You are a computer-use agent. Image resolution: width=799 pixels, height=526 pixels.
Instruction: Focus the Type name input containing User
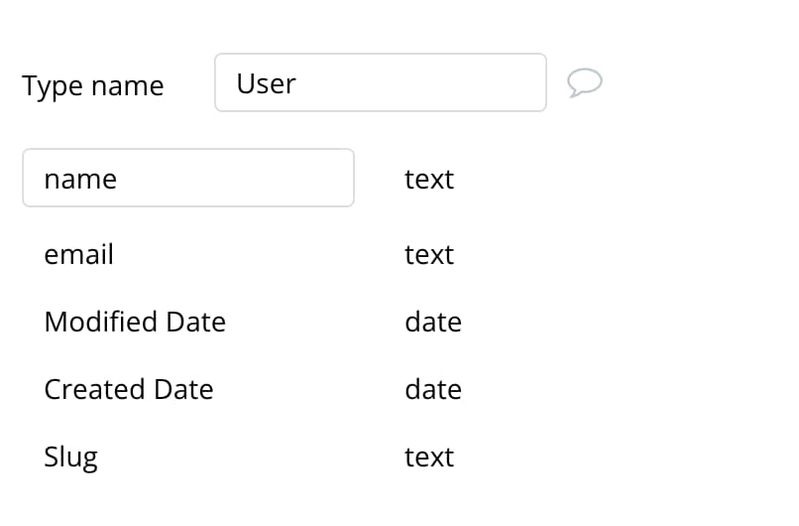pyautogui.click(x=381, y=82)
